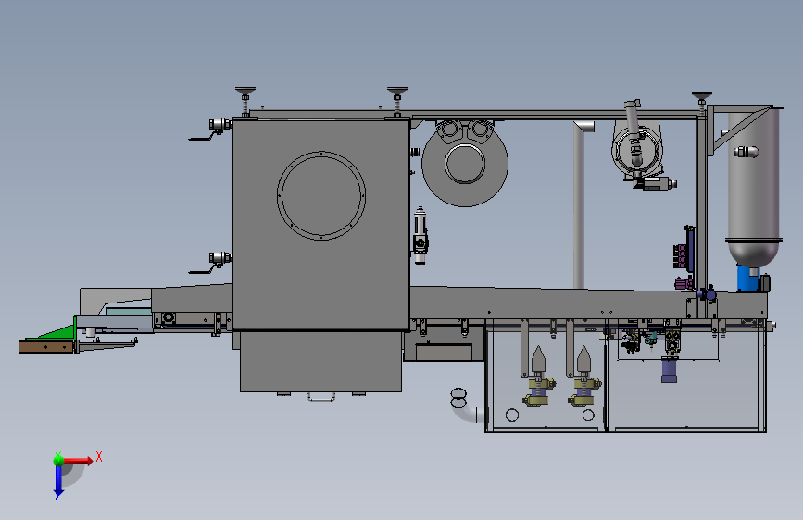Click the red X label on the triad
The width and height of the screenshot is (803, 520).
click(x=99, y=456)
